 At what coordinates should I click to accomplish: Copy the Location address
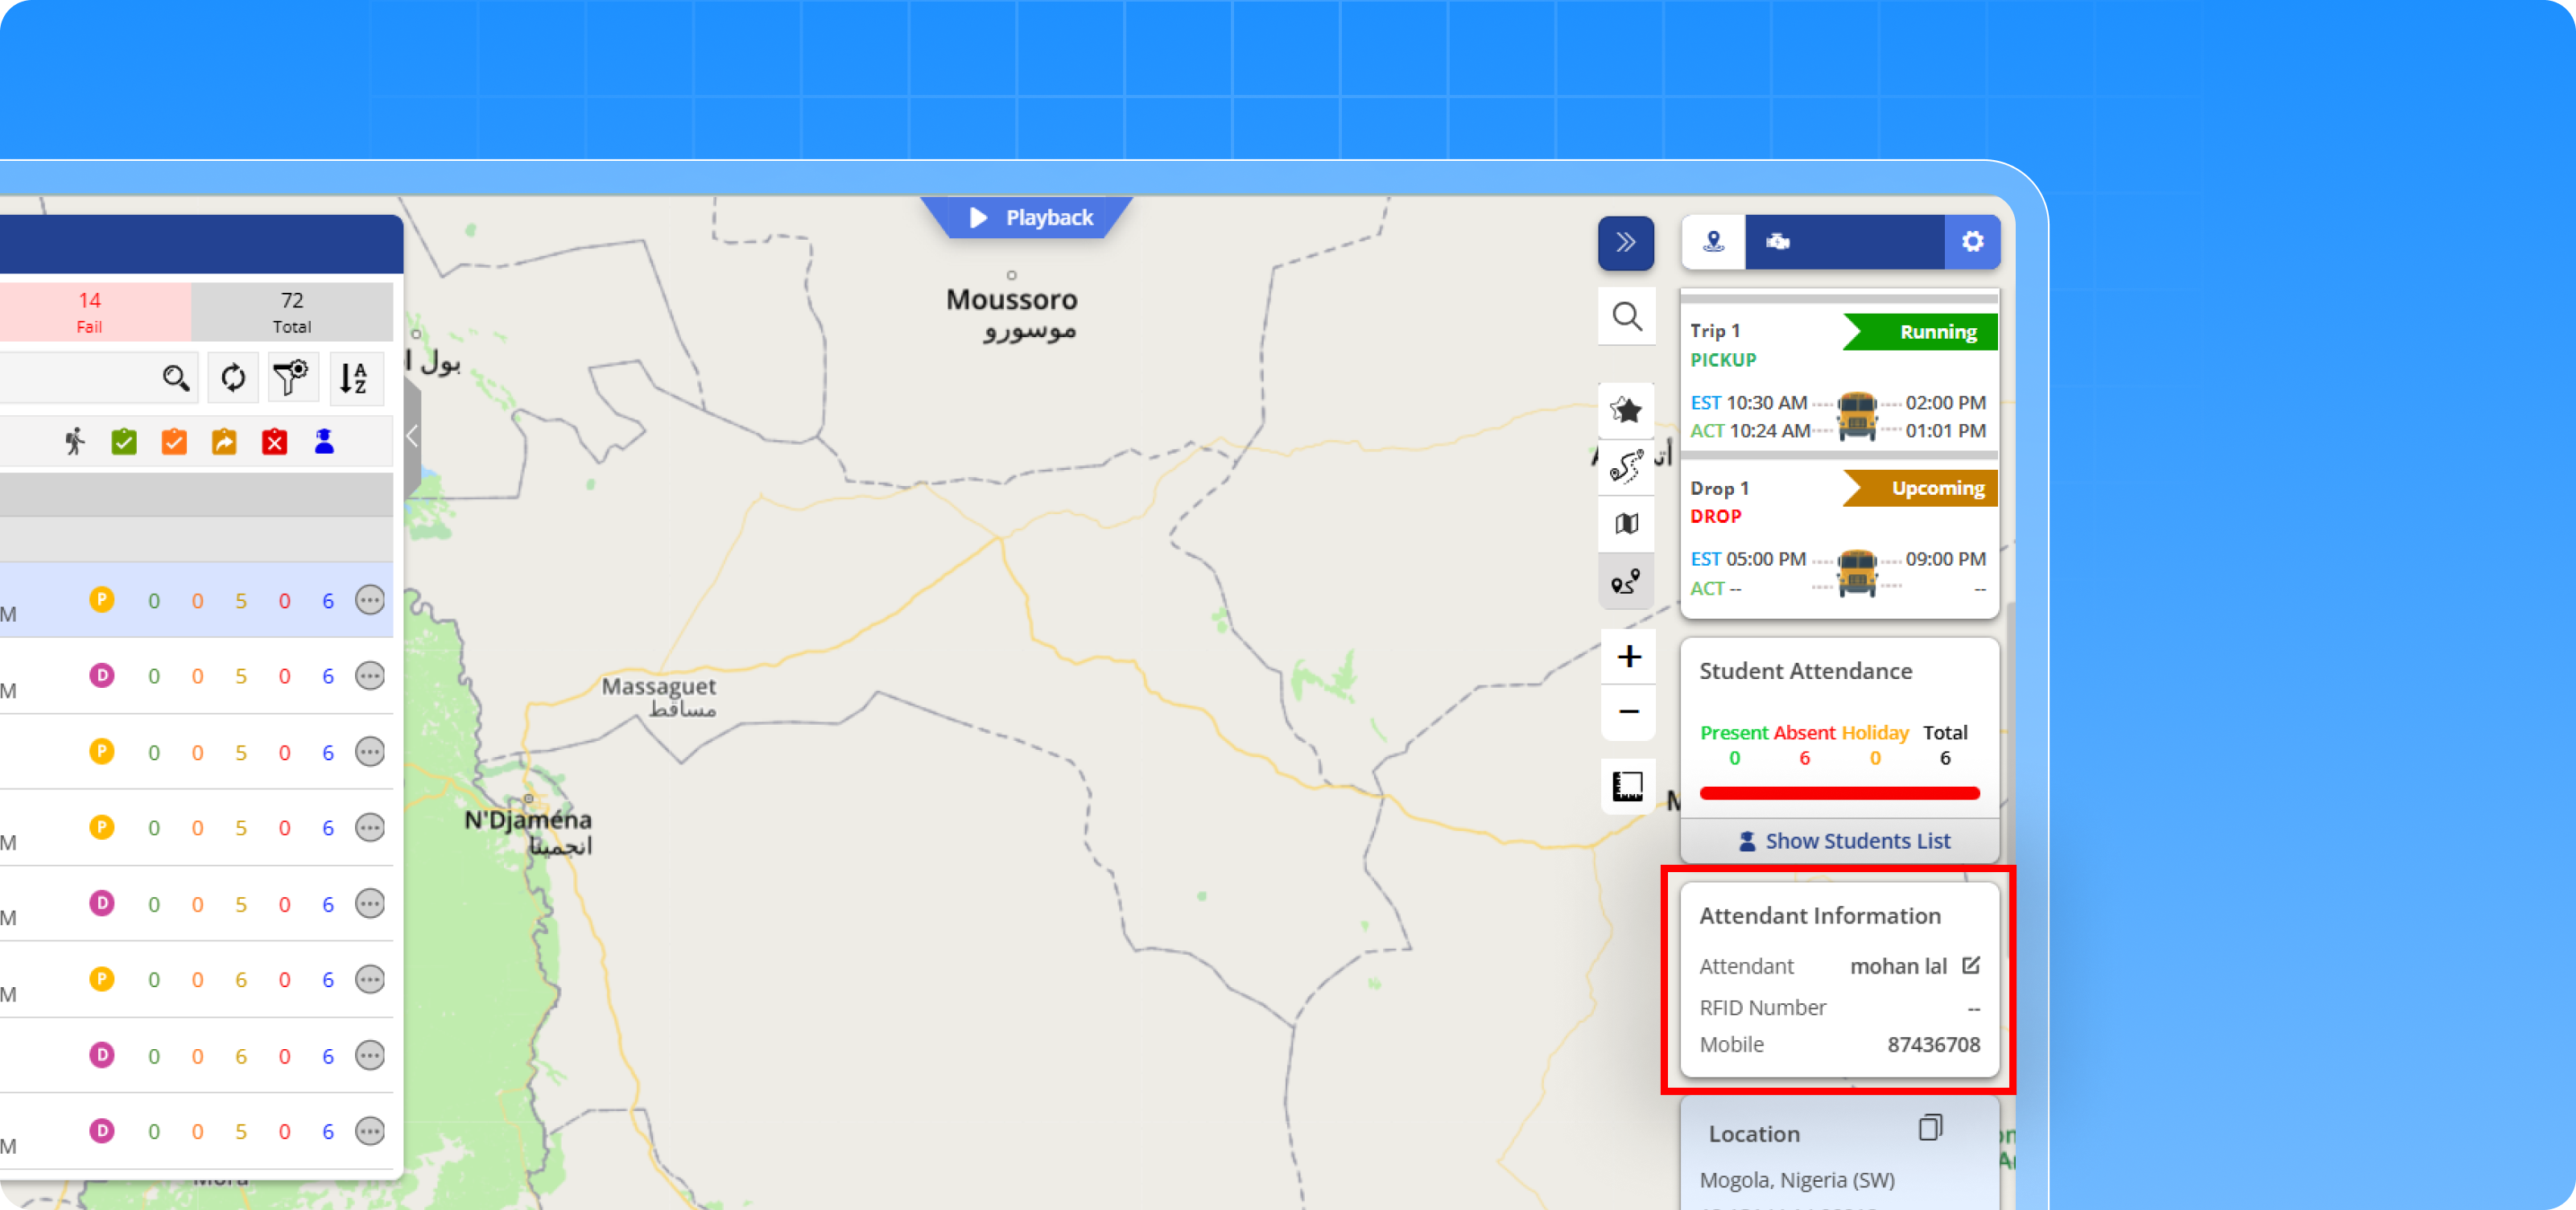[x=1930, y=1128]
